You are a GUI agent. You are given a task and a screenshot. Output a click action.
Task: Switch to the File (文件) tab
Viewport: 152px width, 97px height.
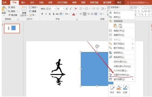click(x=4, y=3)
